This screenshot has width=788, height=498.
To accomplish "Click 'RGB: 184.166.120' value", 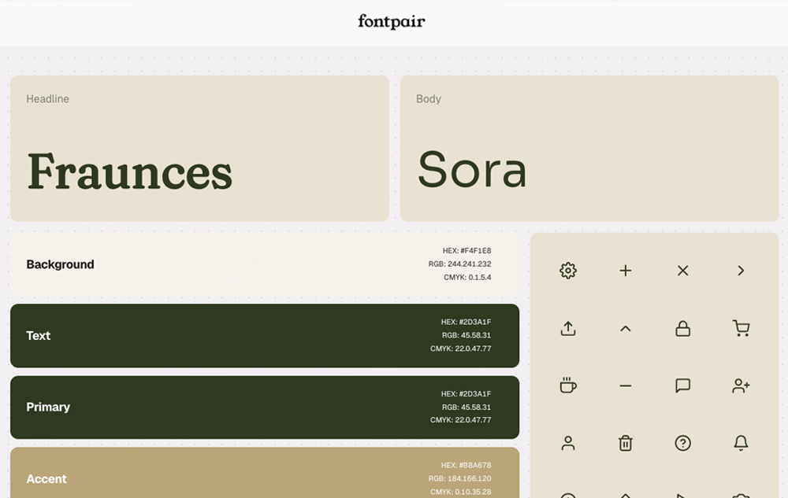I will point(460,478).
